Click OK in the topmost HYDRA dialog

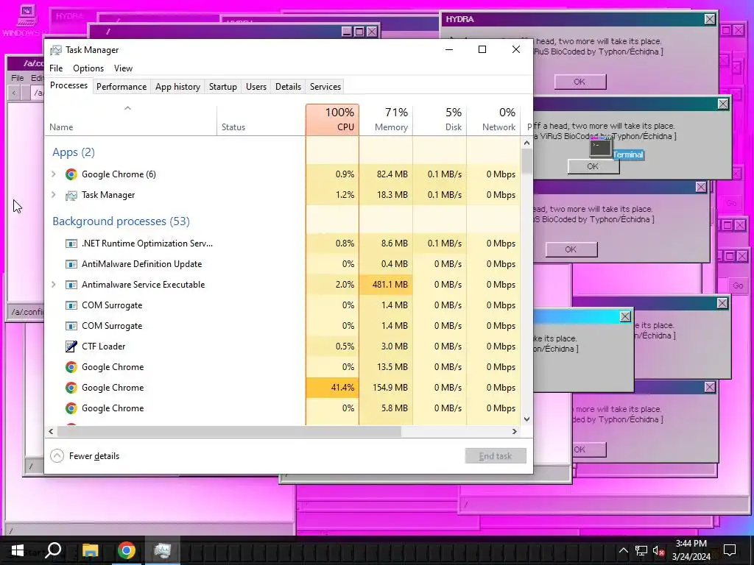click(x=579, y=82)
